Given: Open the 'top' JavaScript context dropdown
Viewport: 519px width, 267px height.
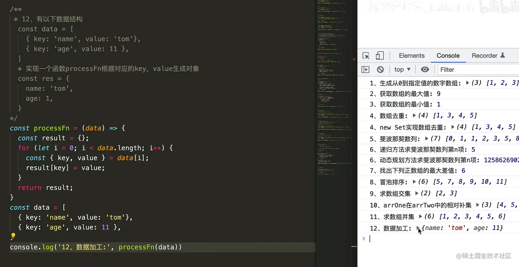Looking at the screenshot, I should (x=402, y=69).
